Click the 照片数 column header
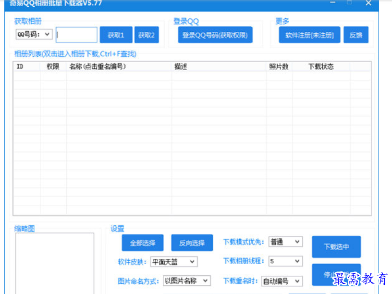392x294 pixels. coord(279,66)
